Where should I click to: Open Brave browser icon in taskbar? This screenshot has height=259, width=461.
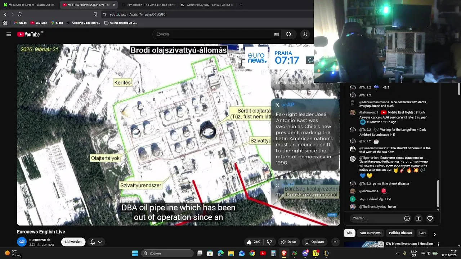(284, 253)
